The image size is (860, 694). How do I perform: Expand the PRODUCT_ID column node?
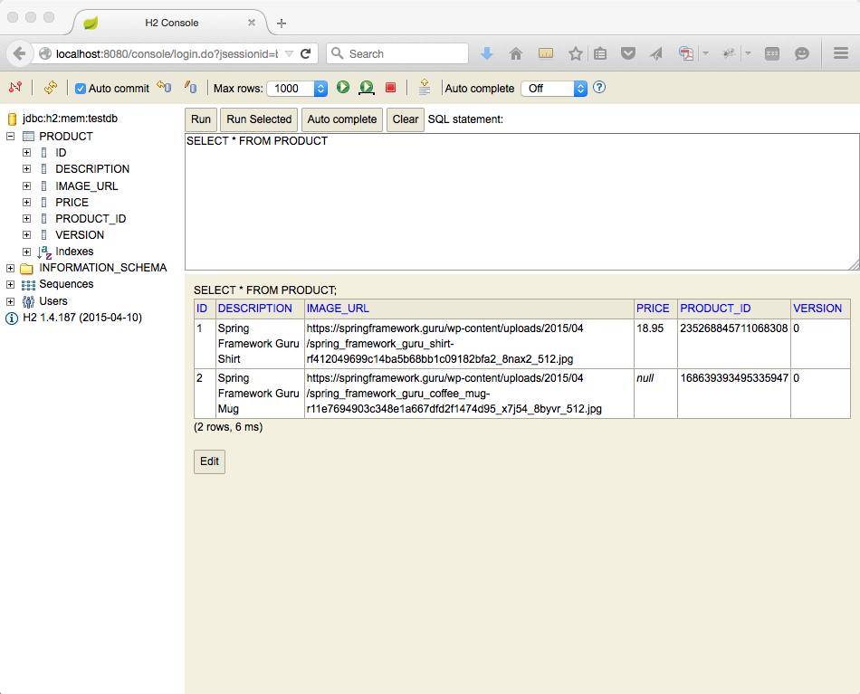[x=26, y=218]
